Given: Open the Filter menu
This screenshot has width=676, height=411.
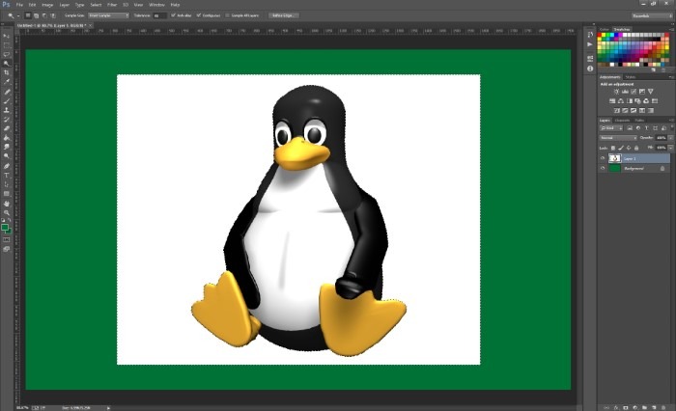Looking at the screenshot, I should coord(112,5).
